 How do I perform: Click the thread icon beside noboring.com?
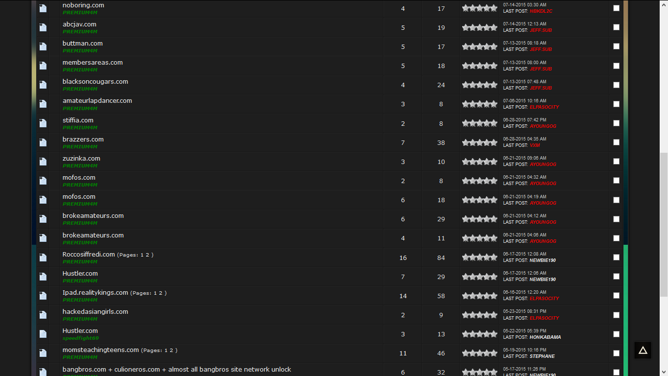[x=43, y=8]
